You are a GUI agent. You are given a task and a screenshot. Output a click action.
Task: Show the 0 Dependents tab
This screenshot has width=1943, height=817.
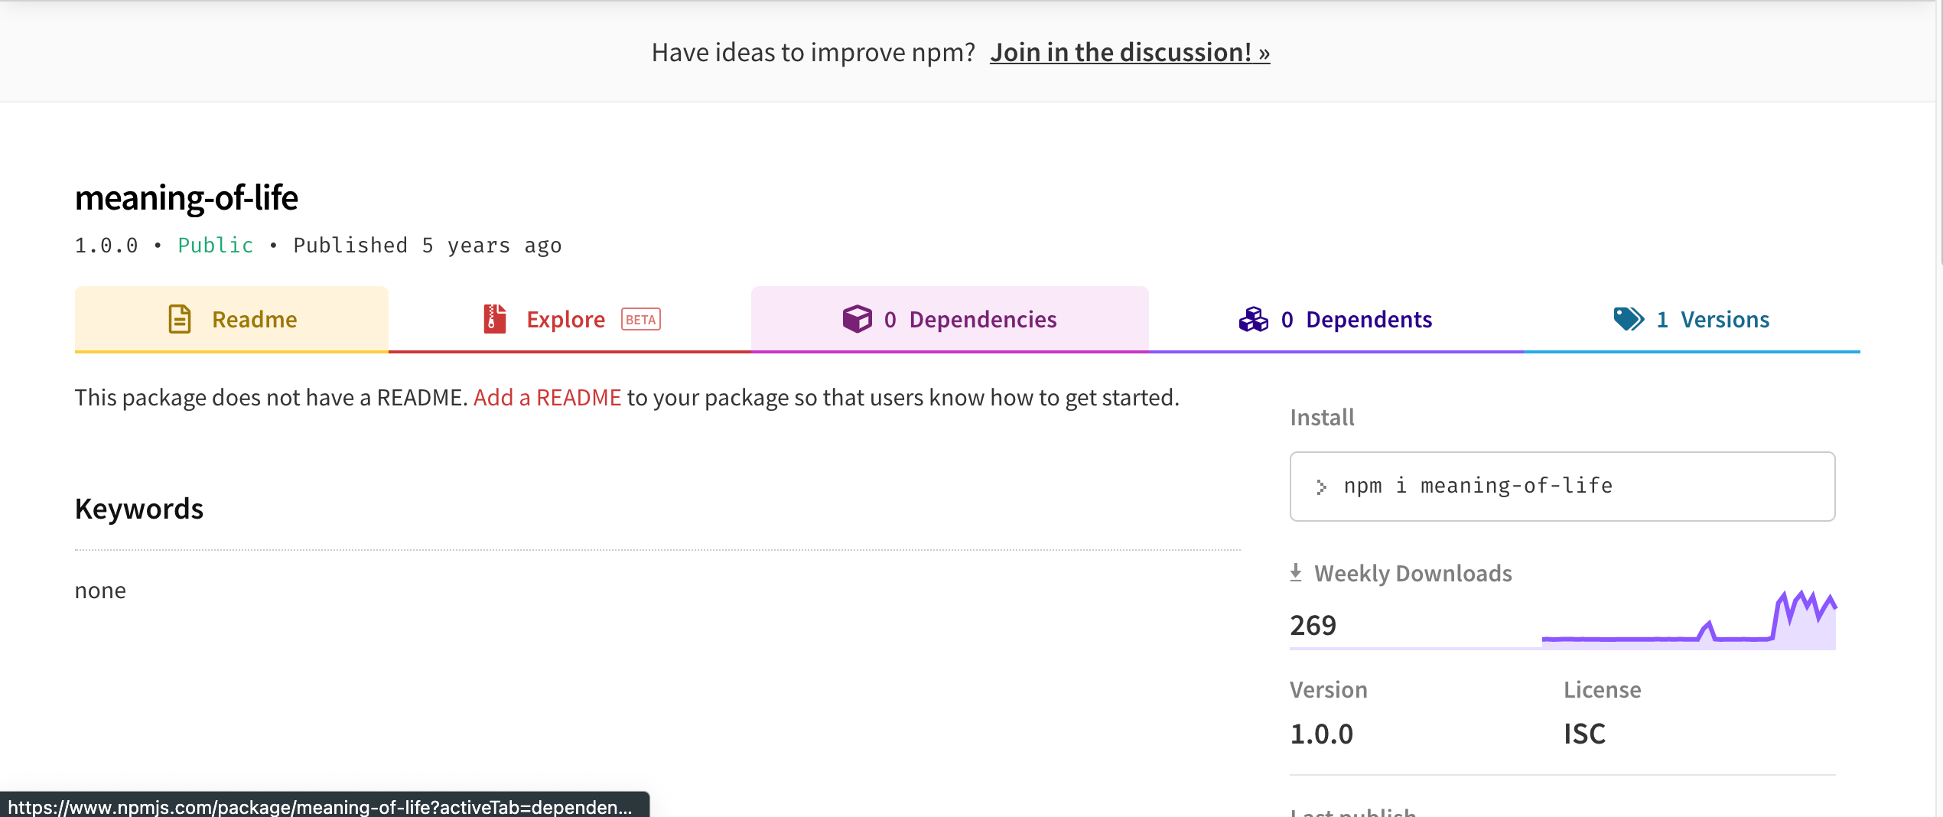(1356, 319)
